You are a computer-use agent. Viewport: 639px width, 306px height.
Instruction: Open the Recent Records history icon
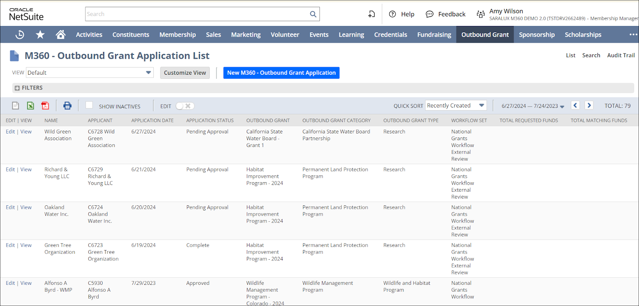tap(20, 35)
